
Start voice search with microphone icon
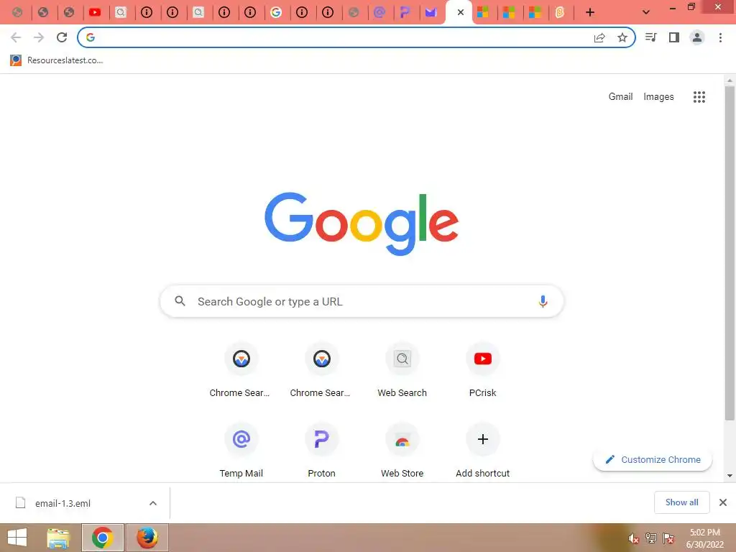click(543, 301)
